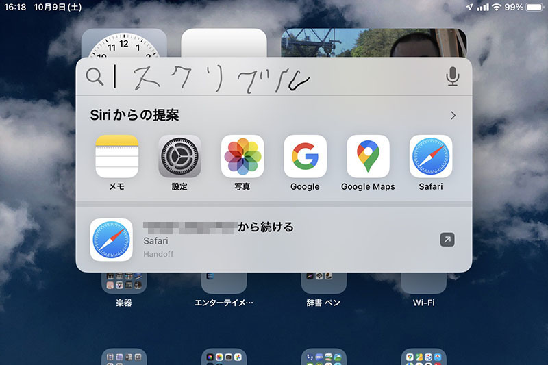Tap the 99% battery percentage text
The height and width of the screenshot is (365, 548).
point(514,7)
